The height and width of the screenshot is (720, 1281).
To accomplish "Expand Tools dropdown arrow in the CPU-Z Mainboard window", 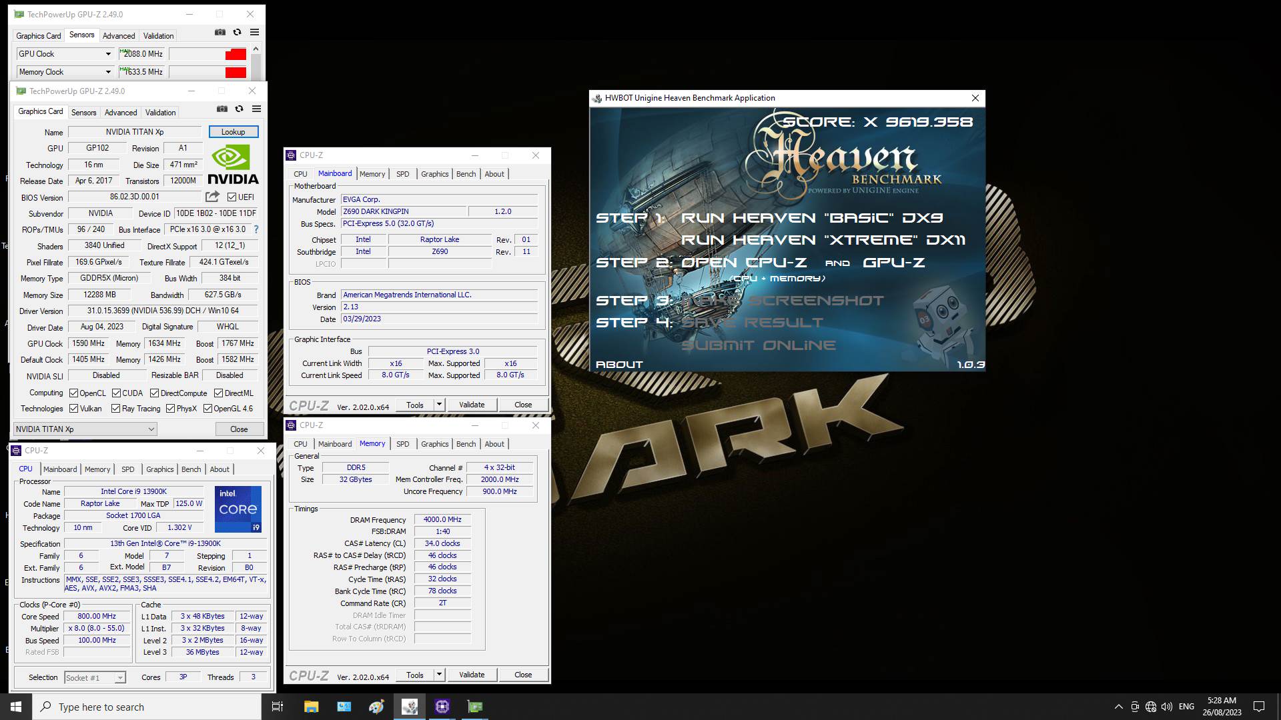I will (x=439, y=405).
